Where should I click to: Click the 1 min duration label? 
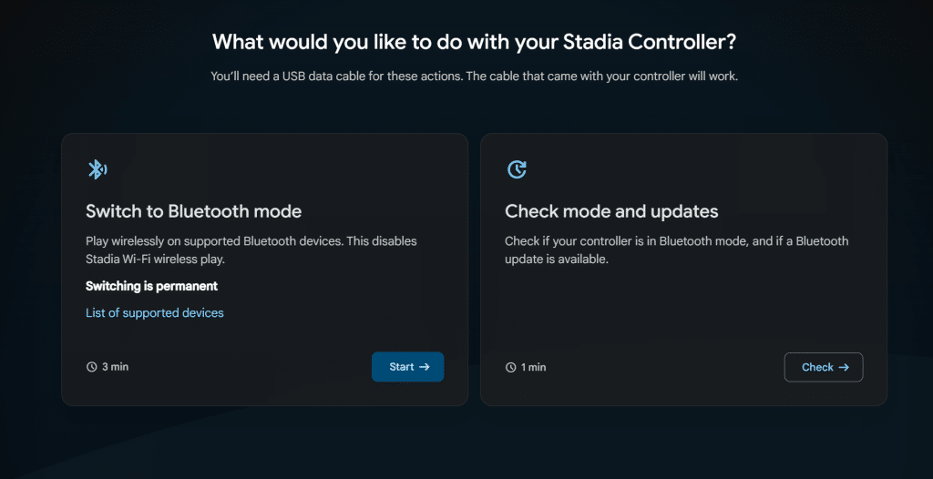(534, 367)
